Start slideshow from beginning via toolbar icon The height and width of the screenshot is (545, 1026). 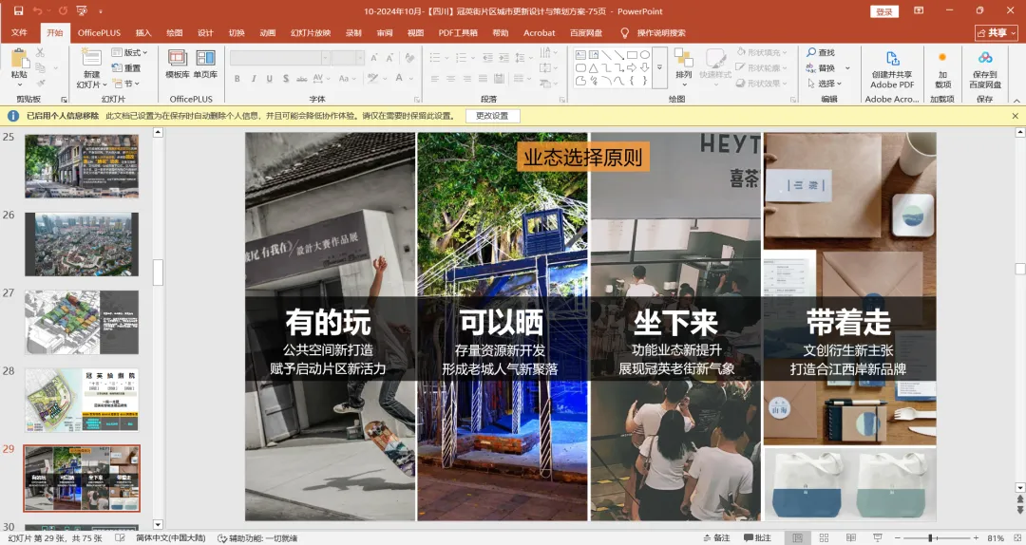(x=82, y=11)
